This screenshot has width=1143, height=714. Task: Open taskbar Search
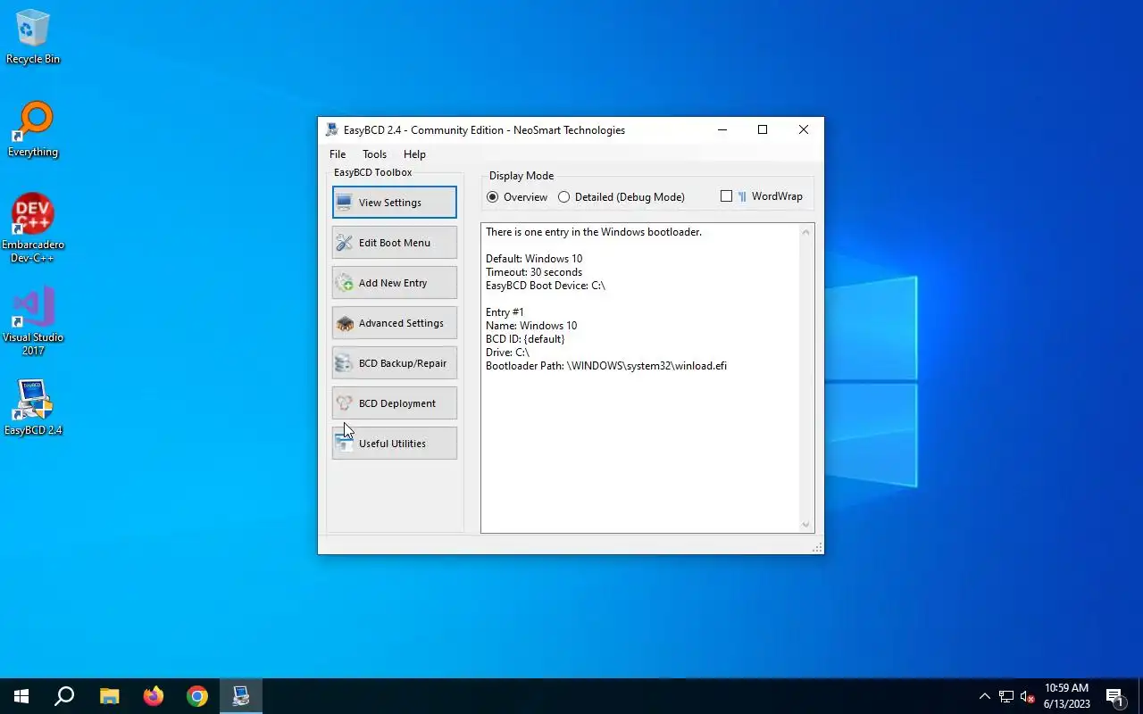(64, 696)
